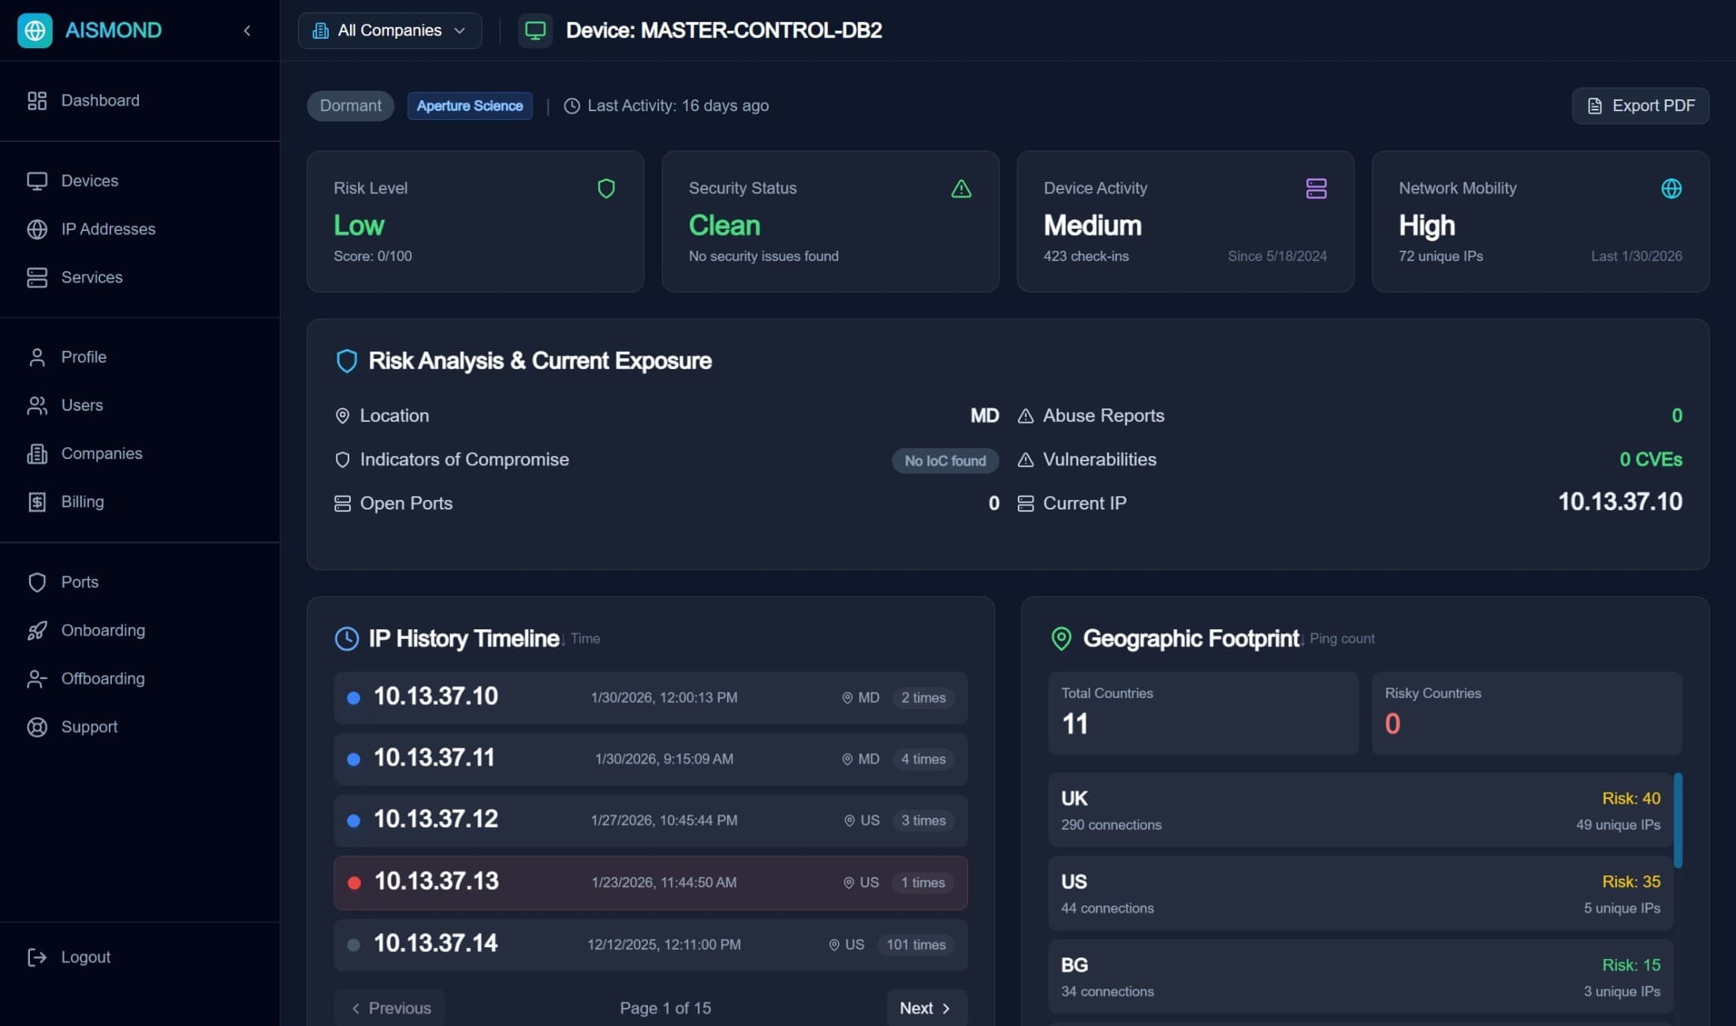Viewport: 1736px width, 1026px height.
Task: Open the All Companies dropdown
Action: 389,30
